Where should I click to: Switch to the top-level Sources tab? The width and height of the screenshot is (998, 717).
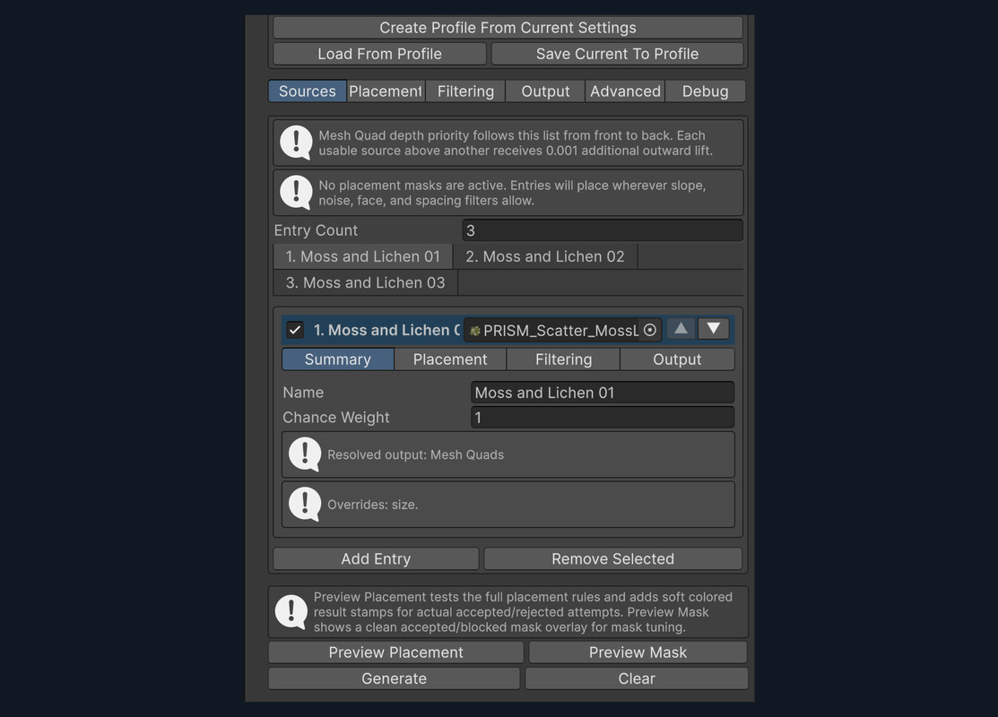[x=308, y=91]
